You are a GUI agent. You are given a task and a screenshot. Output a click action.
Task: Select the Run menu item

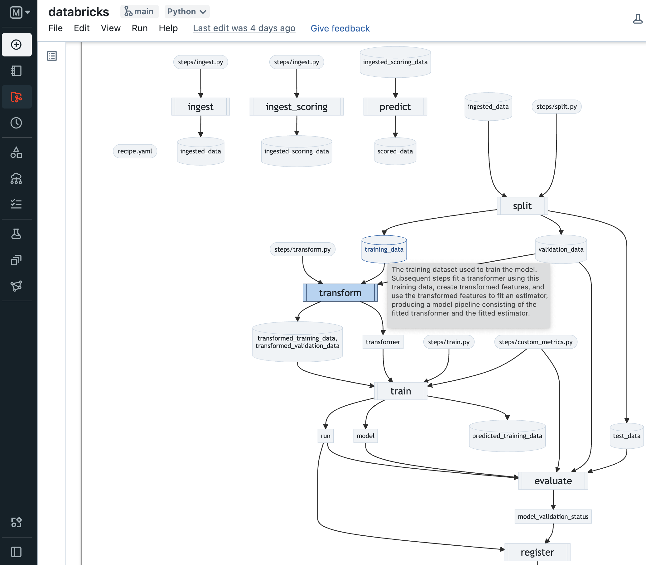tap(138, 29)
